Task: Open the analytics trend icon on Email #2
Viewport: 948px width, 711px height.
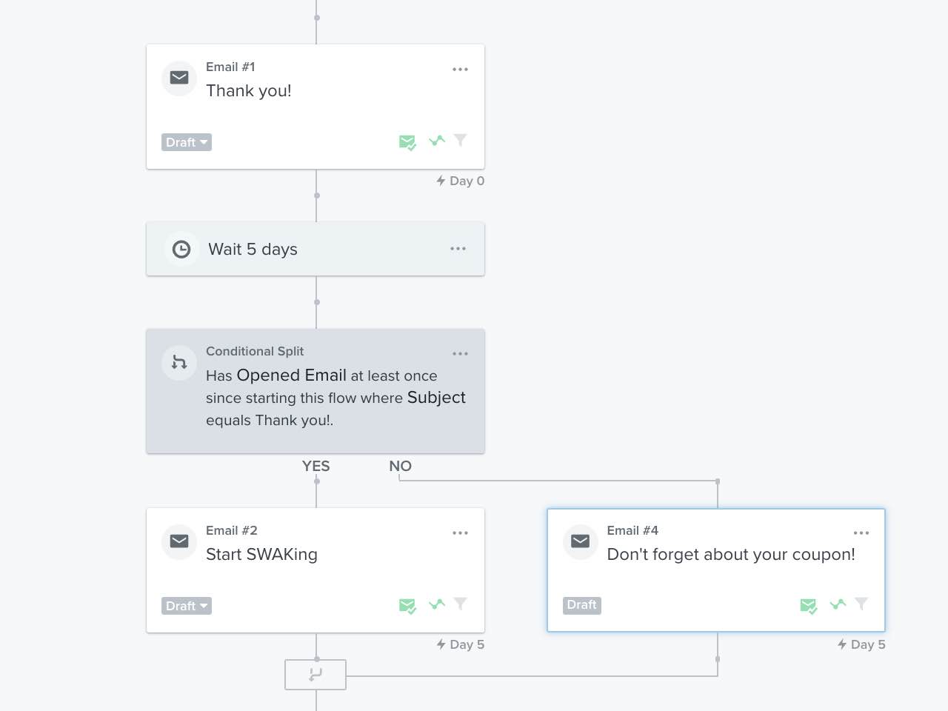Action: coord(436,604)
